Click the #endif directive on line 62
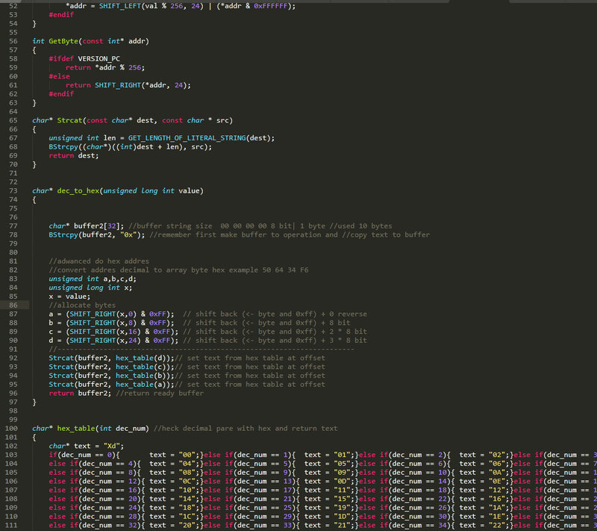This screenshot has width=597, height=531. coord(61,93)
